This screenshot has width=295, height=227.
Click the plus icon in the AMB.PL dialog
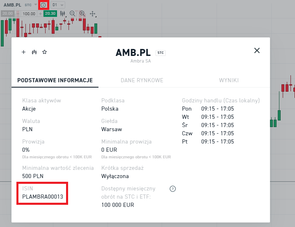[23, 52]
